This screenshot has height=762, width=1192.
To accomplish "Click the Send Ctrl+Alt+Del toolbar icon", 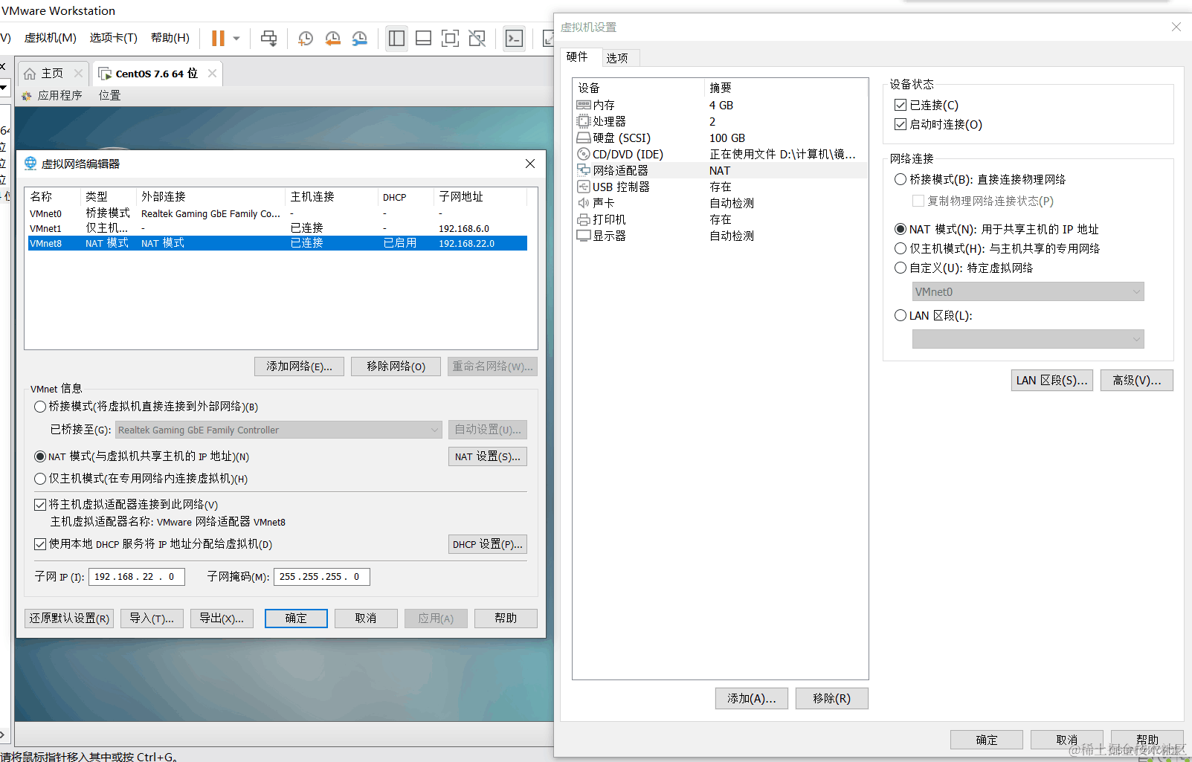I will click(x=269, y=38).
